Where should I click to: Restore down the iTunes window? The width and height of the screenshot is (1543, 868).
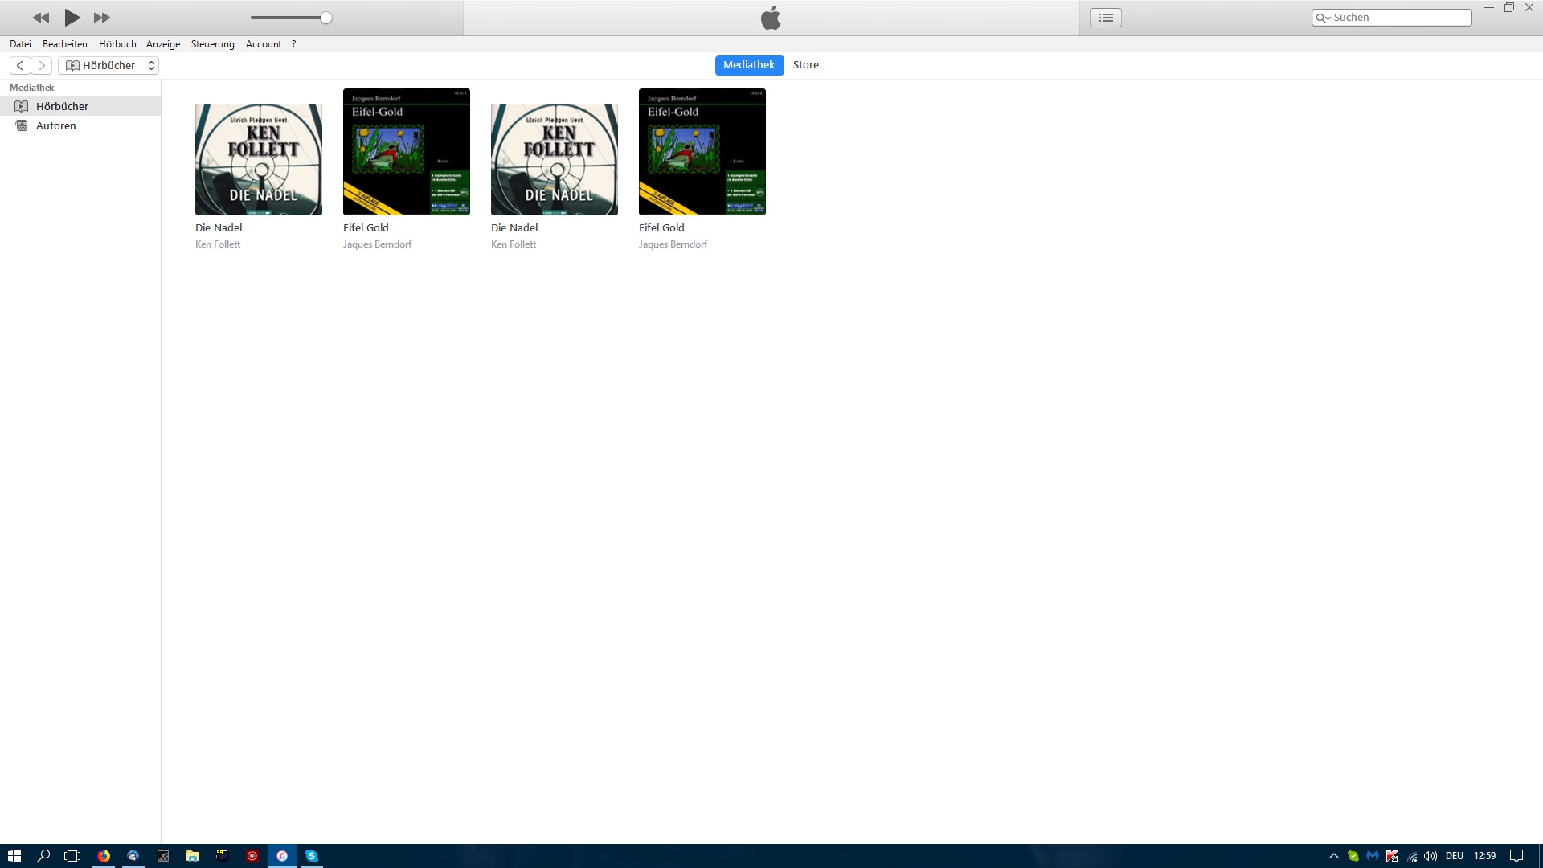point(1509,7)
